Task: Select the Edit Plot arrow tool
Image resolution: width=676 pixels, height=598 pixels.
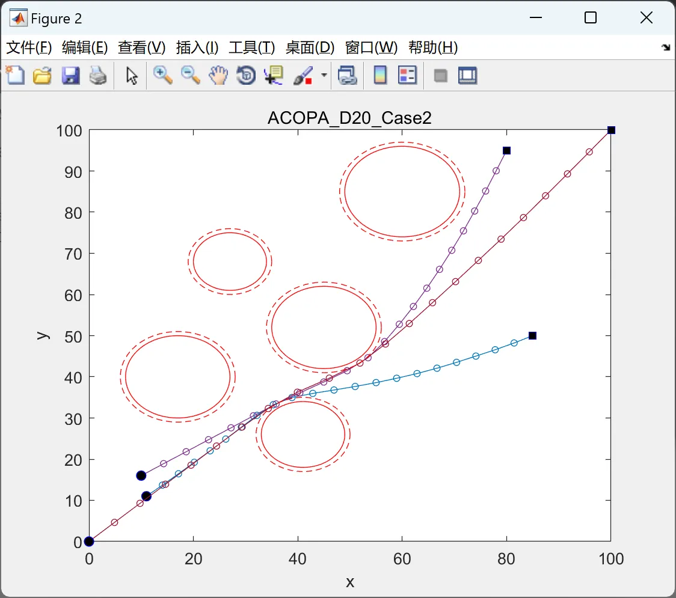Action: pos(132,75)
